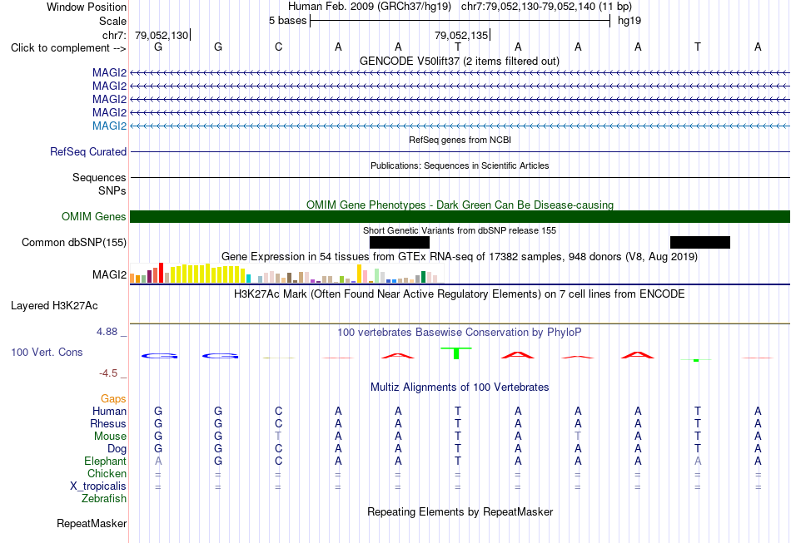This screenshot has height=543, width=791.
Task: Complement the C base in the base position row
Action: click(x=278, y=47)
